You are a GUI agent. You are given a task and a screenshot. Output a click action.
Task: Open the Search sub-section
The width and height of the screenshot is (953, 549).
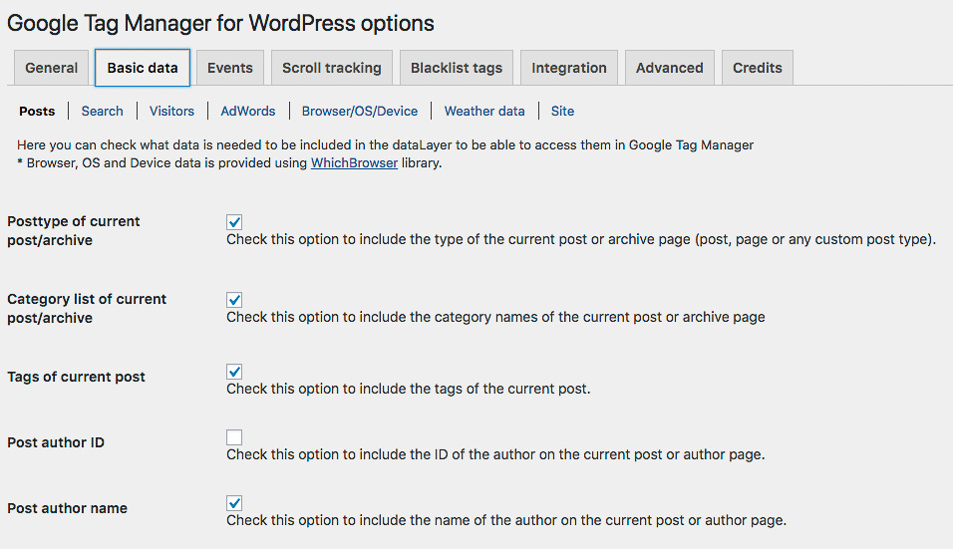[102, 112]
